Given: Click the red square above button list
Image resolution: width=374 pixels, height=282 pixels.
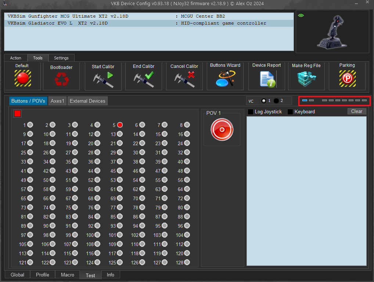Looking at the screenshot, I should pos(17,114).
